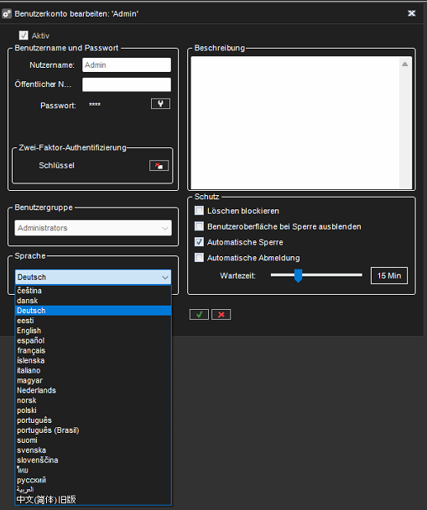The image size is (427, 510).
Task: Pick norsk from language list
Action: [93, 400]
